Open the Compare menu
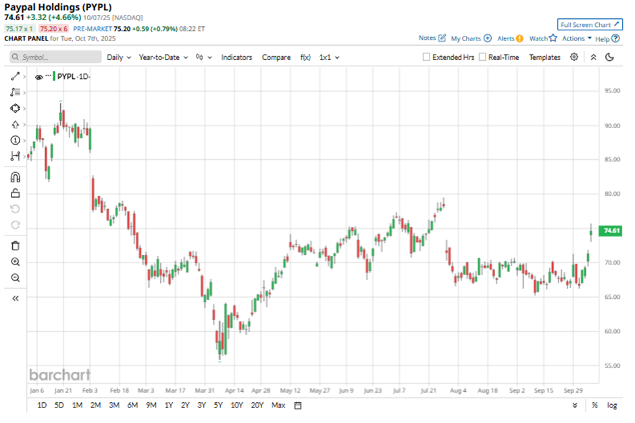635x423 pixels. pyautogui.click(x=276, y=57)
